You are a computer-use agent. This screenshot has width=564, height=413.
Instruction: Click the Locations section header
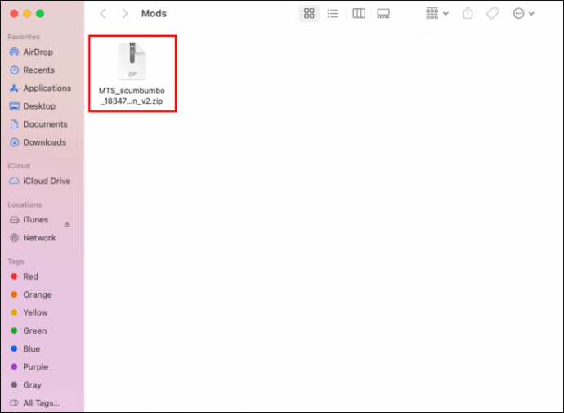25,204
